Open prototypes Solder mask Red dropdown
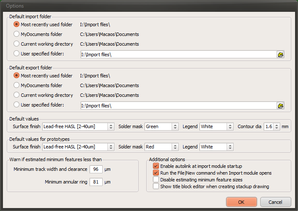 tap(161, 147)
